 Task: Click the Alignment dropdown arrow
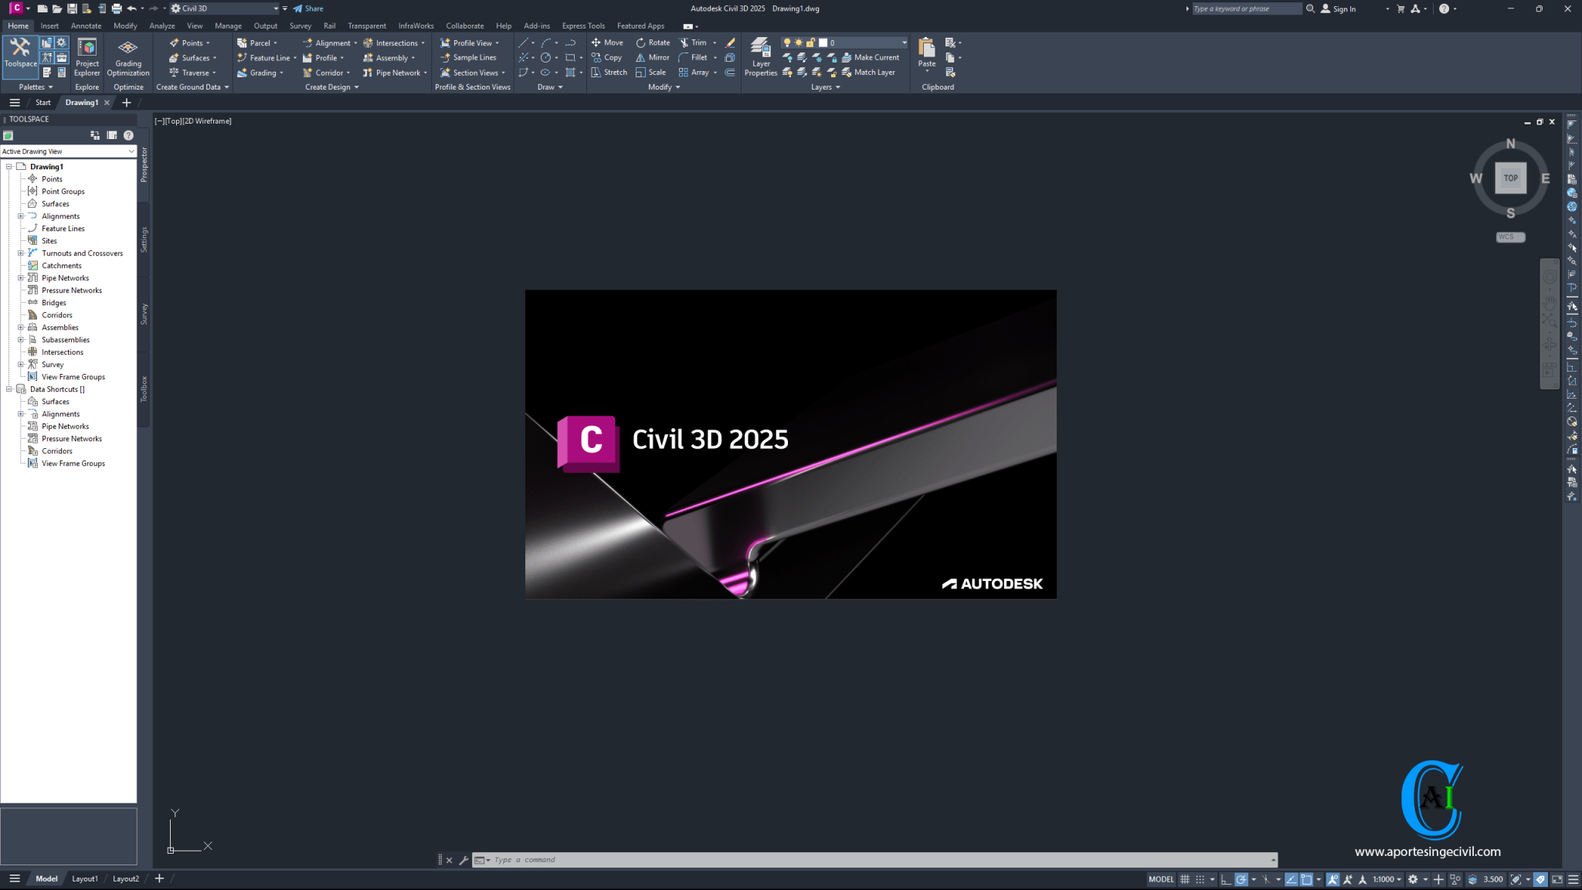tap(355, 42)
